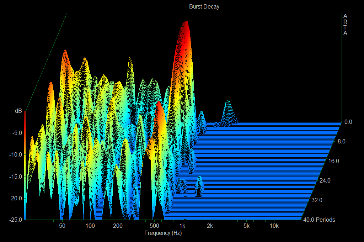Image resolution: width=364 pixels, height=242 pixels.
Task: Click the ARTA vertical label
Action: 345,25
